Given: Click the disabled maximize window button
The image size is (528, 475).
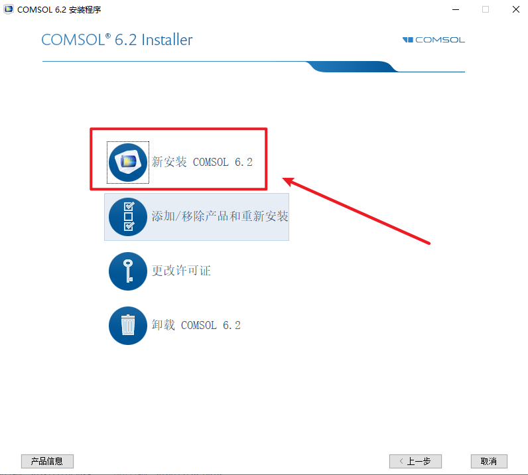Looking at the screenshot, I should (486, 9).
